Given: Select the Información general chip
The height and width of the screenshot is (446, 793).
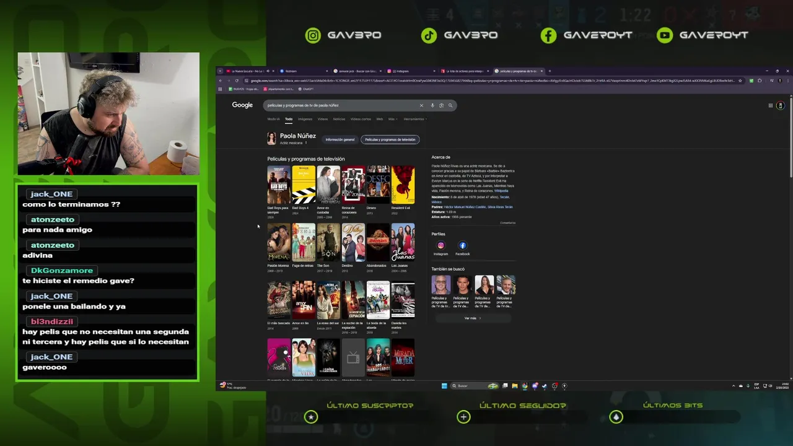Looking at the screenshot, I should tap(340, 139).
